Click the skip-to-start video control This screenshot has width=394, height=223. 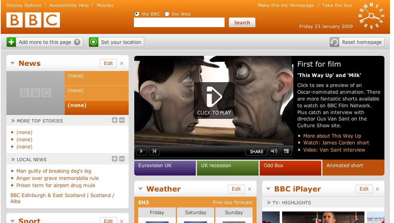coord(154,151)
